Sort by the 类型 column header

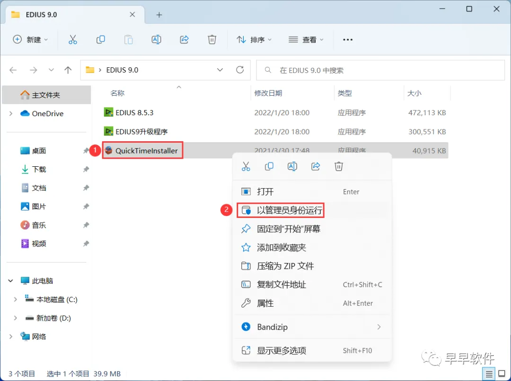(x=345, y=93)
